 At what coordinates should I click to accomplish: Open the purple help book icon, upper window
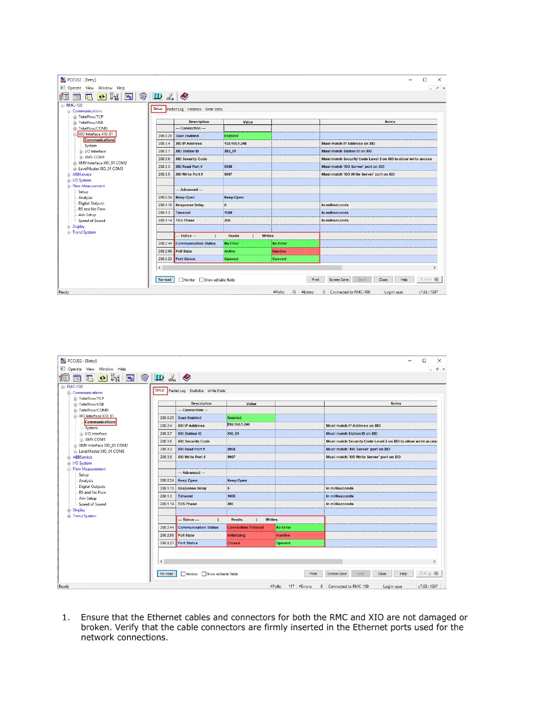point(184,96)
